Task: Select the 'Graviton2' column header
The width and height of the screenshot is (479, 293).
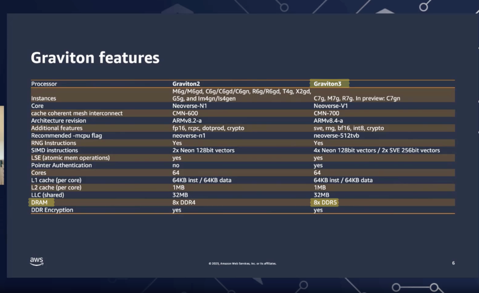Action: [186, 84]
